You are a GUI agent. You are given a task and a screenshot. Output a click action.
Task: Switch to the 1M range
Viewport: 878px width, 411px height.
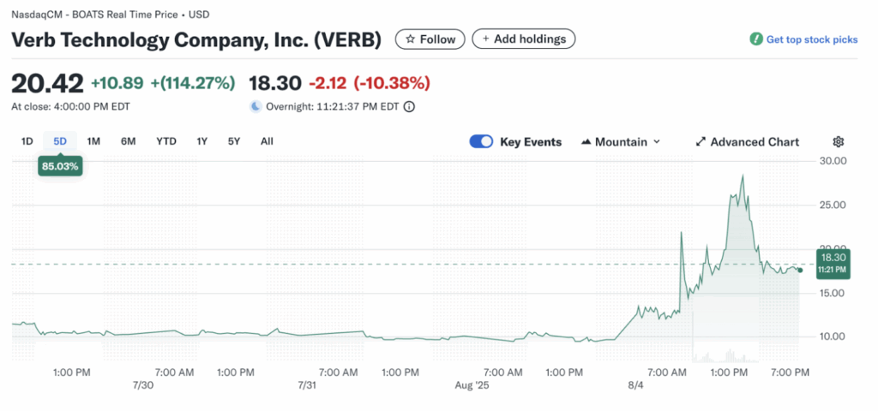click(93, 141)
